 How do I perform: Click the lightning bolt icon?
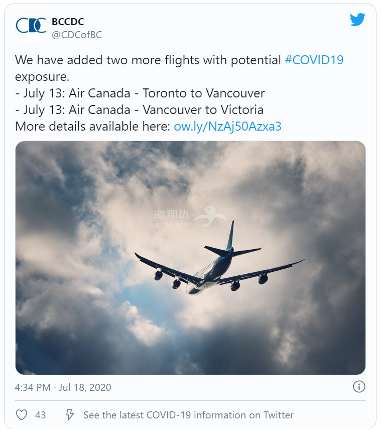coord(70,415)
